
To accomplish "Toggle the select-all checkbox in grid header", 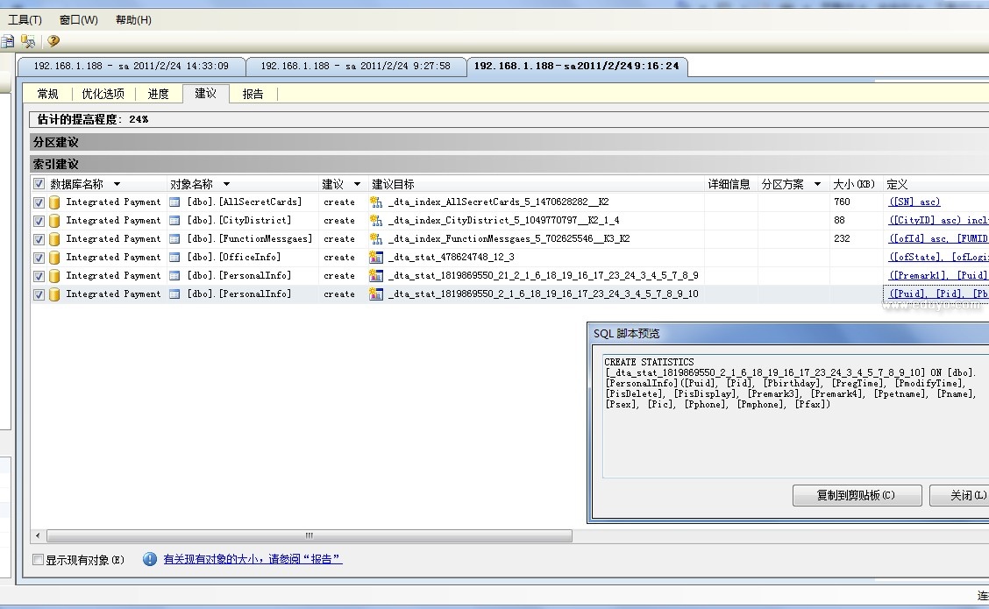I will [x=39, y=184].
